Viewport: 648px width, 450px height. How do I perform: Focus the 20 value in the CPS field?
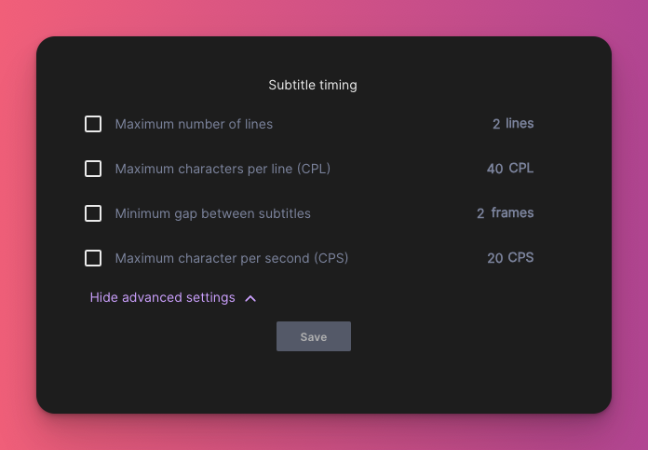coord(494,258)
